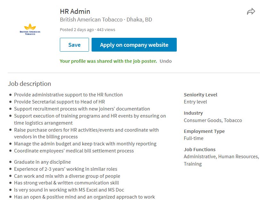Click British American Tobacco company name
Screen dimensions: 260x212
point(91,20)
